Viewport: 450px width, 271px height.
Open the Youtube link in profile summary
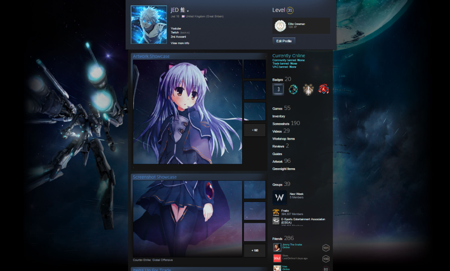[176, 28]
